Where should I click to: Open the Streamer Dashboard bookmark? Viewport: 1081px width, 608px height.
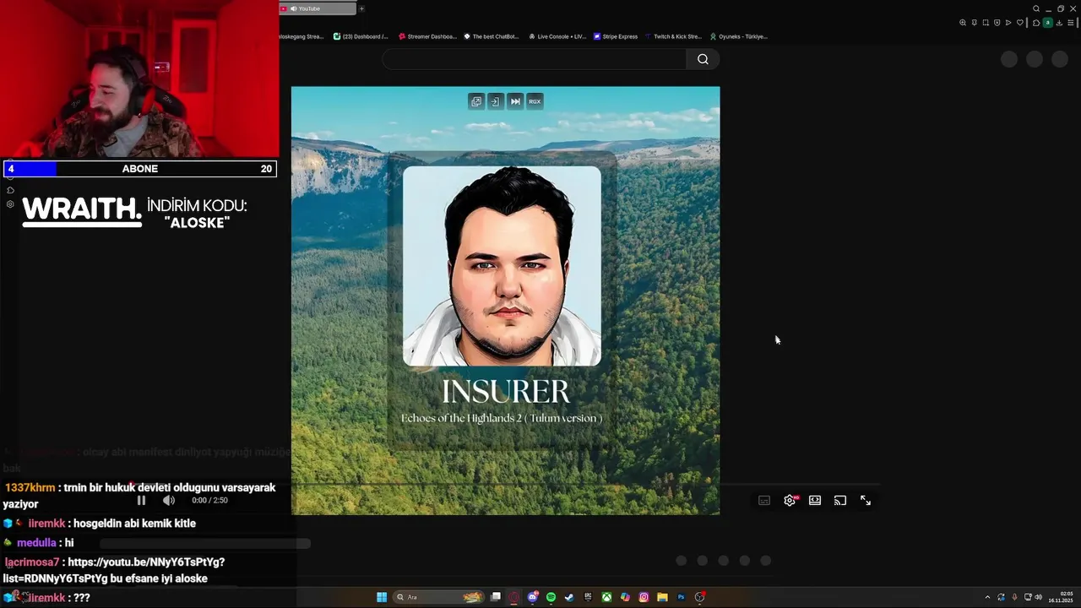426,36
